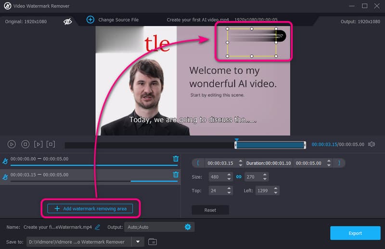Image resolution: width=385 pixels, height=249 pixels.
Task: Mute audio with the speaker icon
Action: point(371,144)
